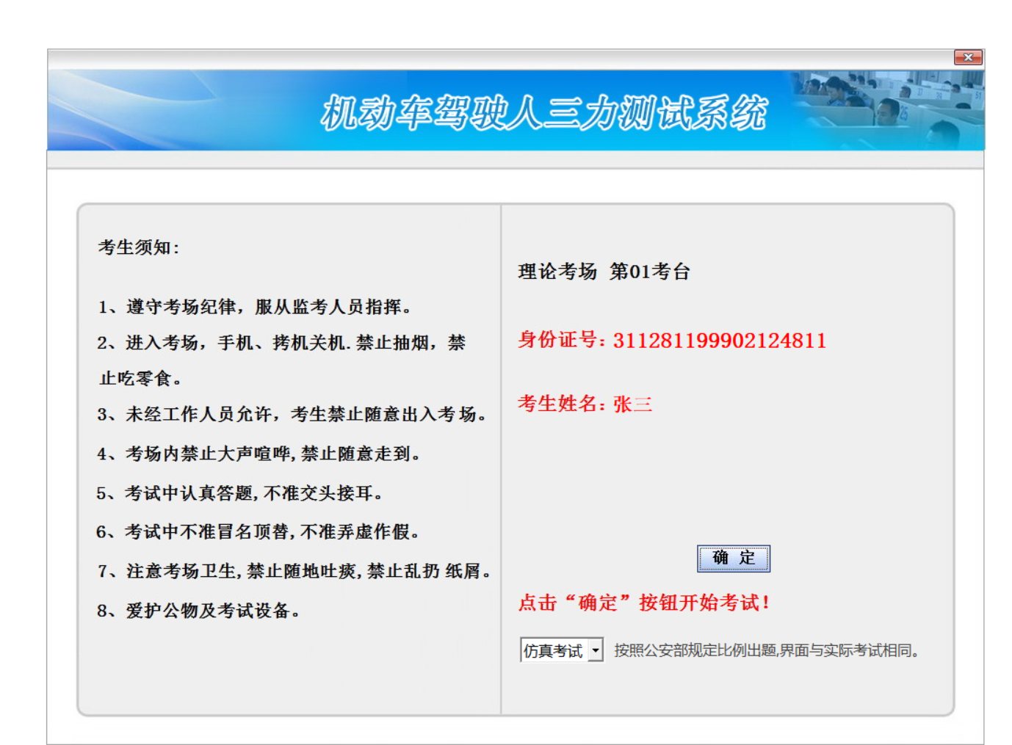
Task: Select rule 4 about 禁止大声喧哗
Action: [x=259, y=454]
